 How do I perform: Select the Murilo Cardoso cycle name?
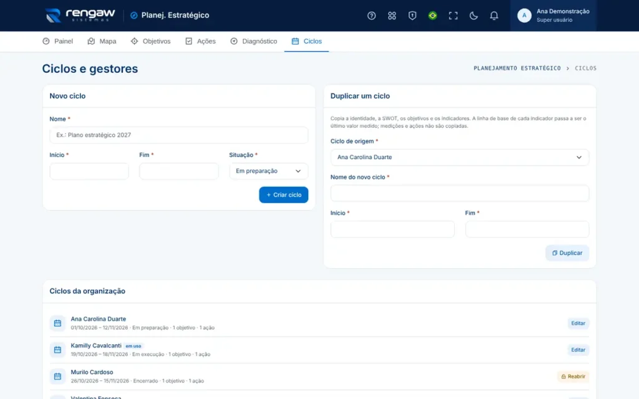(92, 372)
